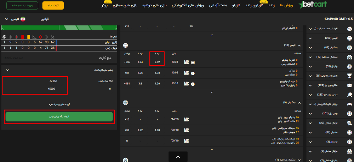Open +181 more markets link
This screenshot has width=354, height=162.
(127, 84)
